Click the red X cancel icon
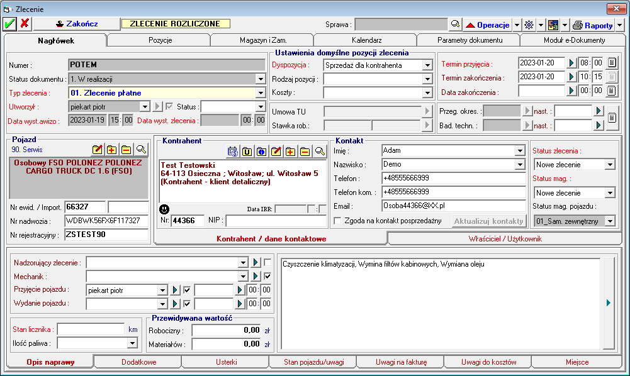630x376 pixels. coord(25,24)
